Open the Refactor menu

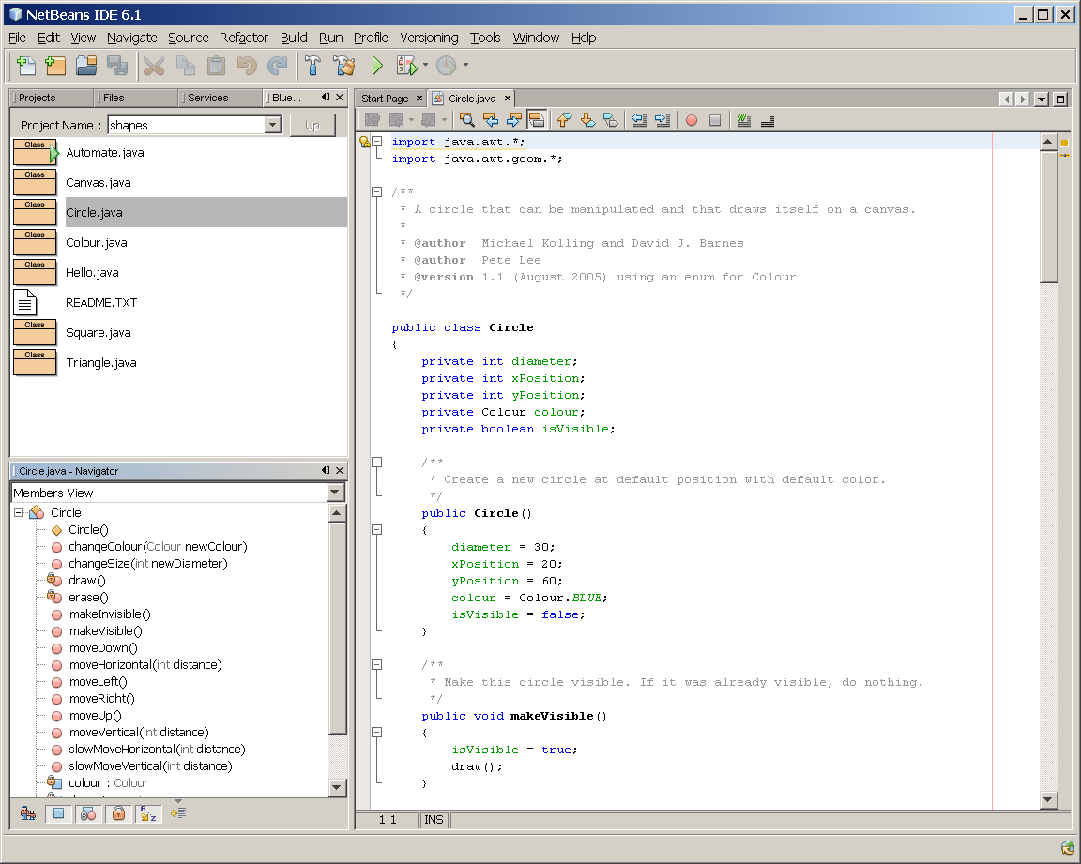tap(244, 38)
